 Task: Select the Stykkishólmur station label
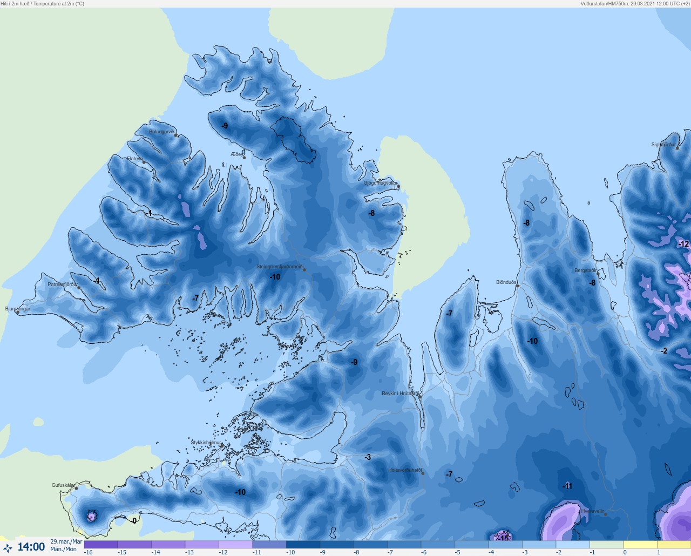click(206, 443)
